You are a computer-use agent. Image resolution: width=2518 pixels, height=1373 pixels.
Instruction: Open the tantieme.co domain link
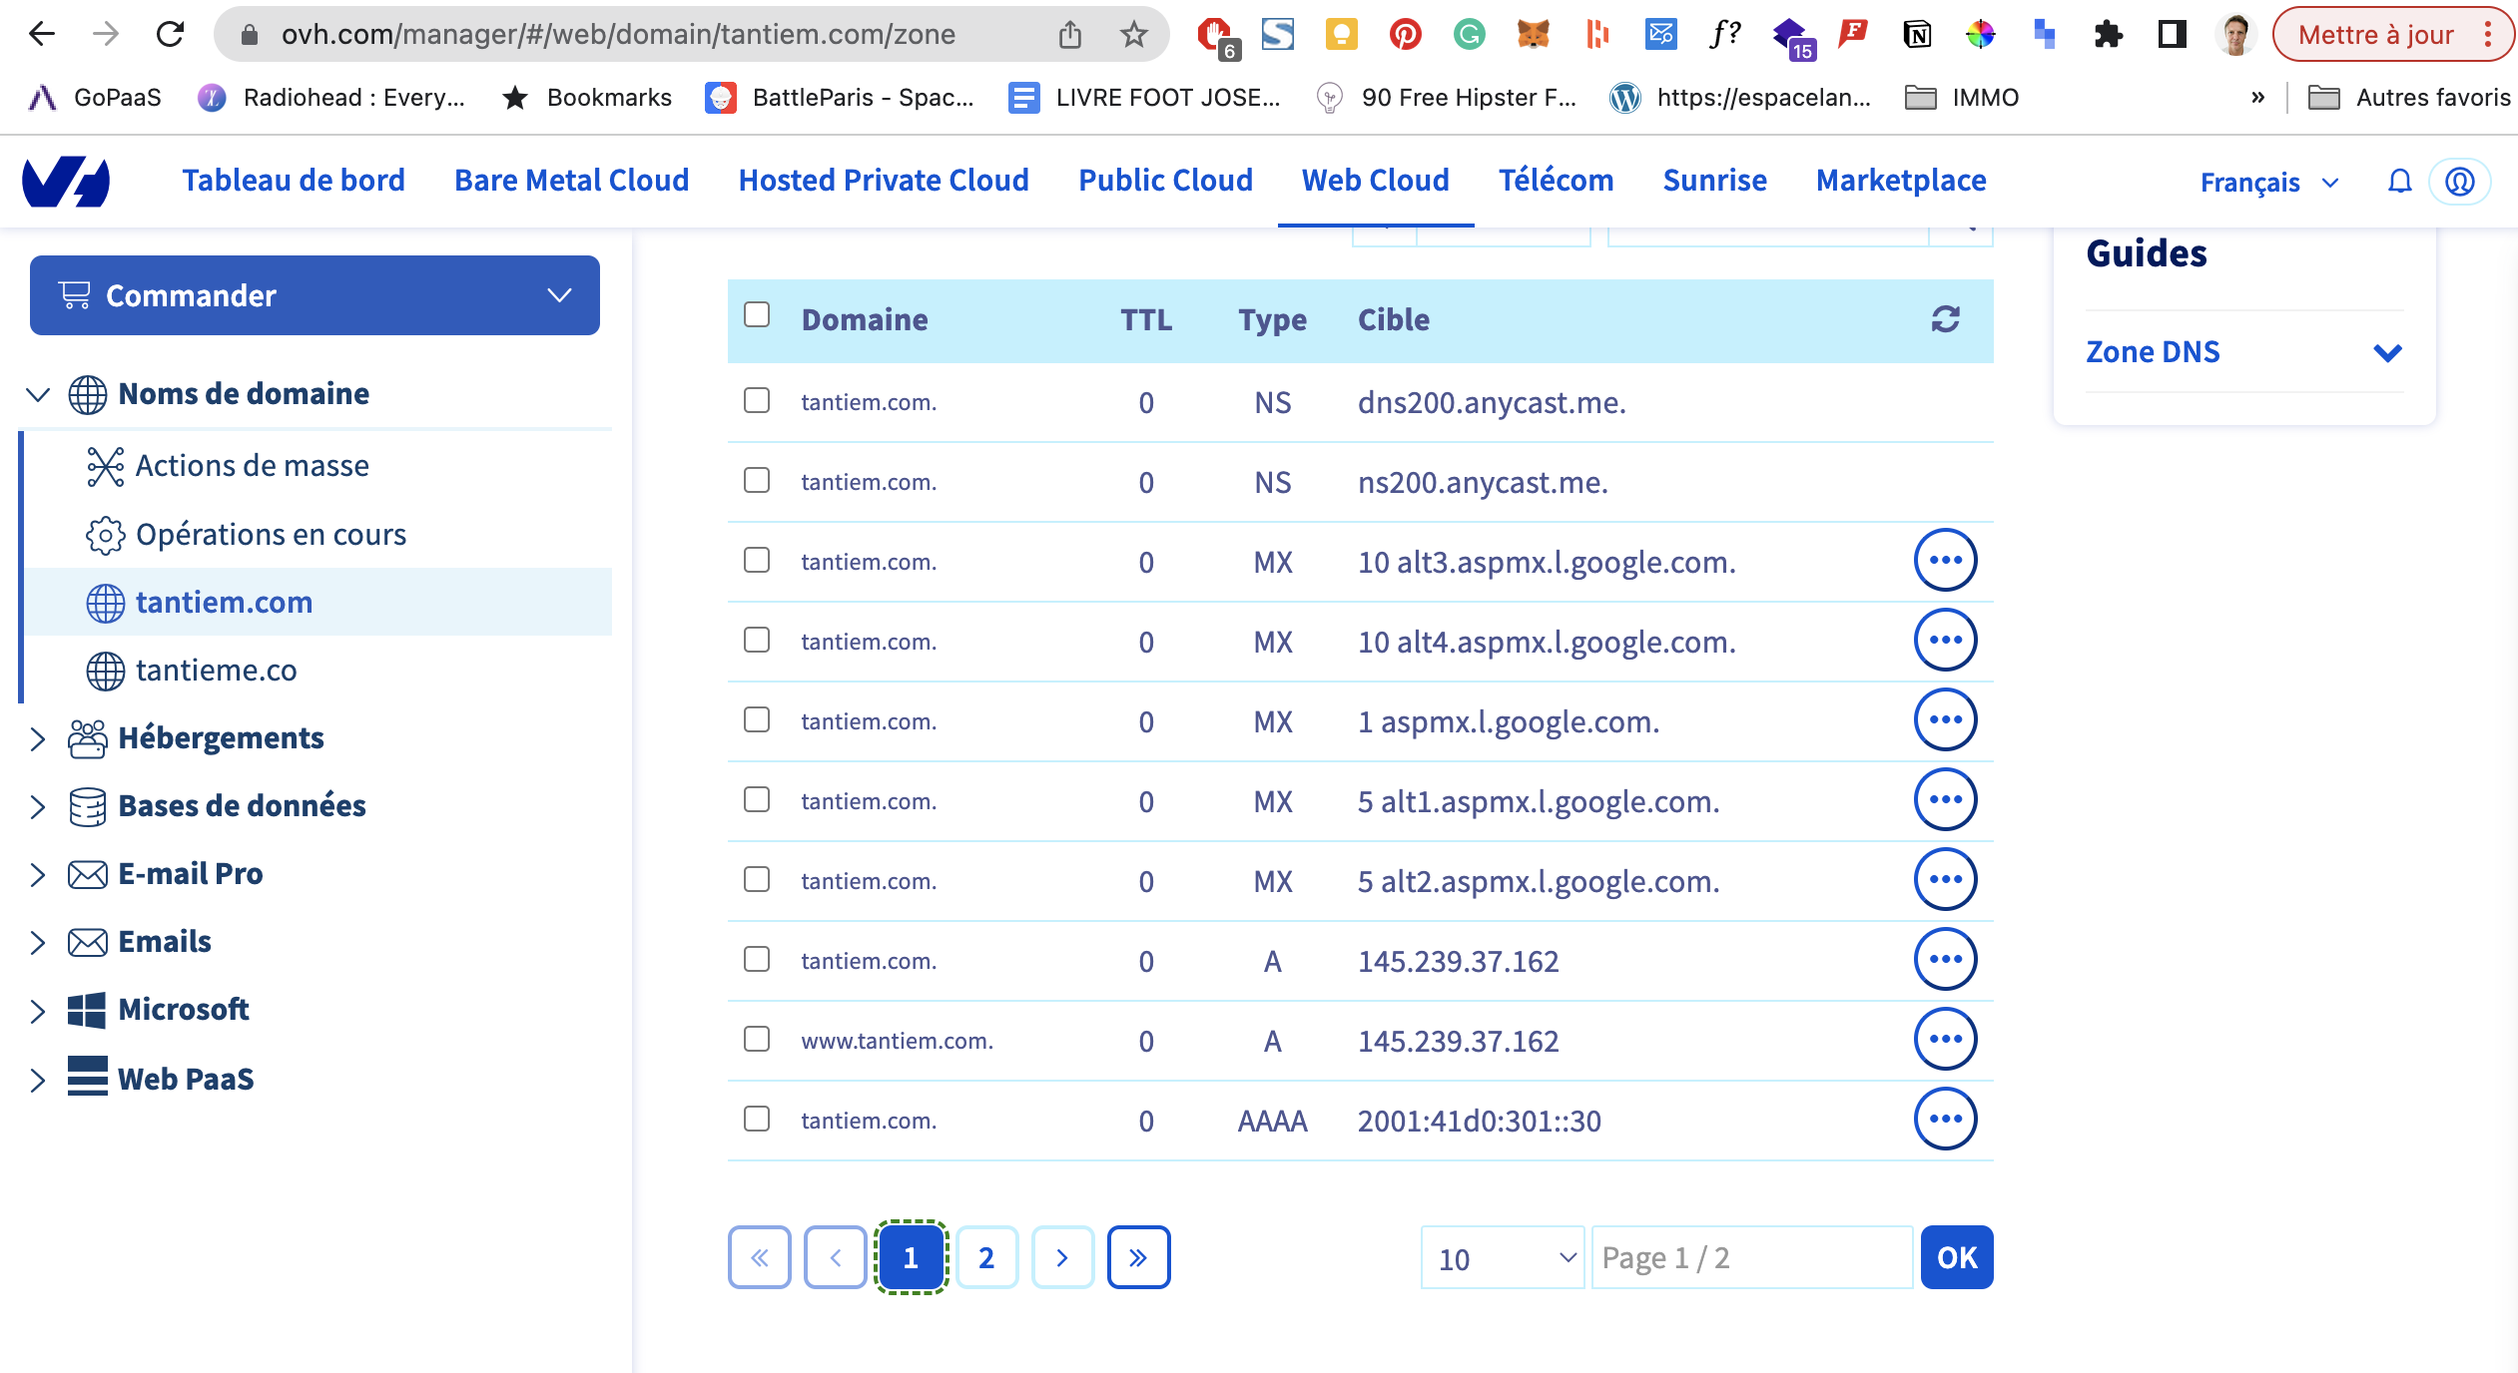(217, 671)
